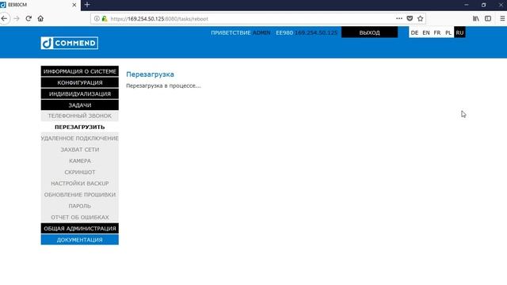Screen dimensions: 507x285
Task: Click the browser forward arrow
Action: click(x=17, y=19)
